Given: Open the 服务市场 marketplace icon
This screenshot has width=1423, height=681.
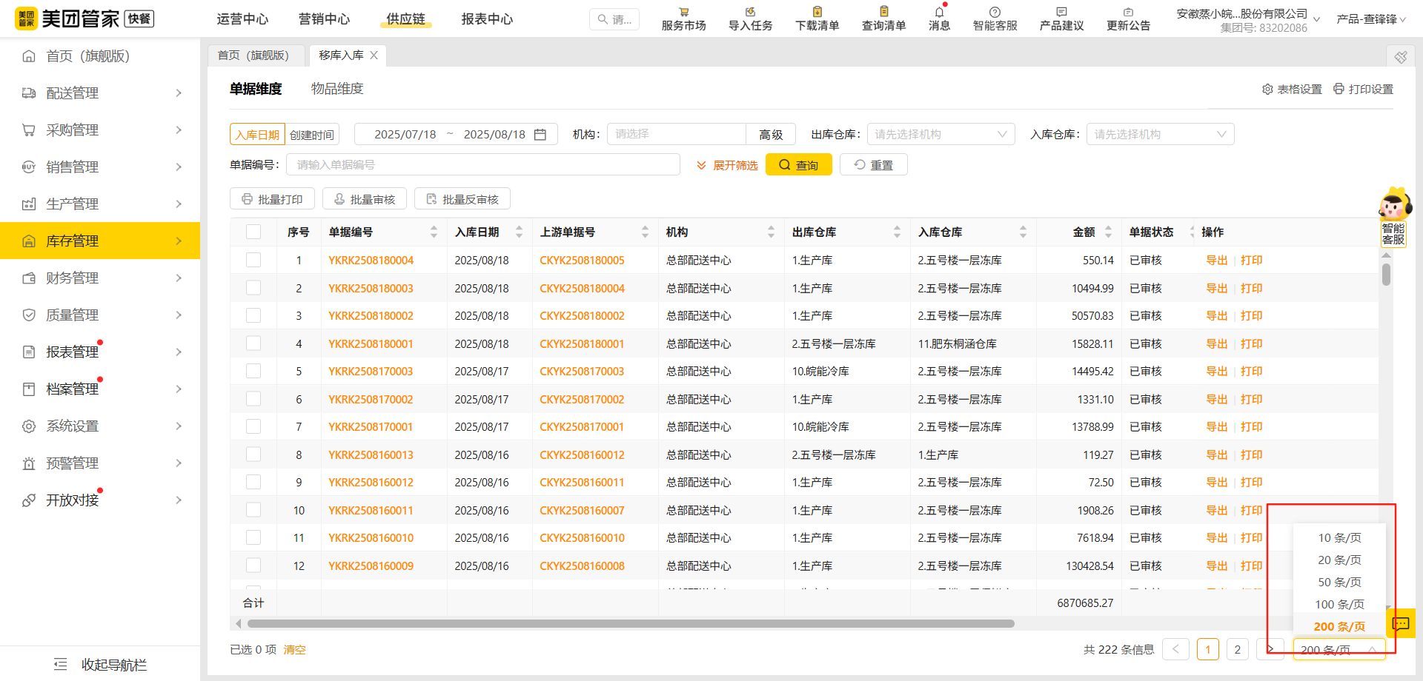Looking at the screenshot, I should pyautogui.click(x=683, y=18).
